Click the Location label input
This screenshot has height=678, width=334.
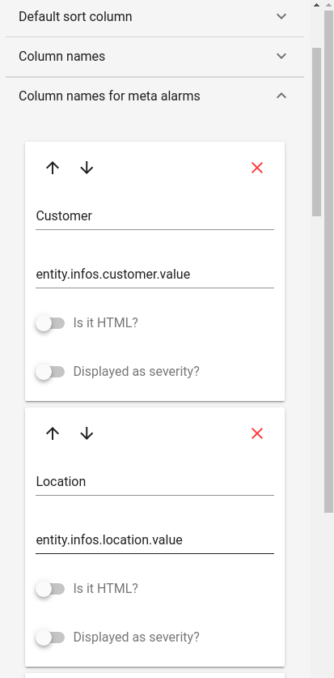click(155, 481)
